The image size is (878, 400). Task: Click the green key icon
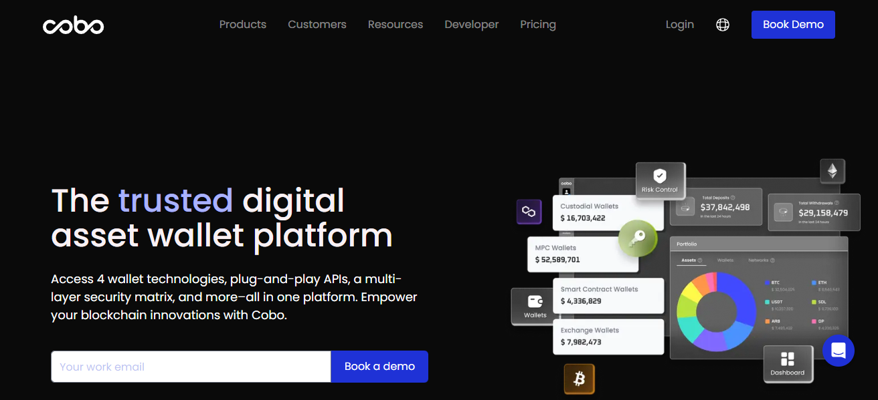(x=637, y=238)
